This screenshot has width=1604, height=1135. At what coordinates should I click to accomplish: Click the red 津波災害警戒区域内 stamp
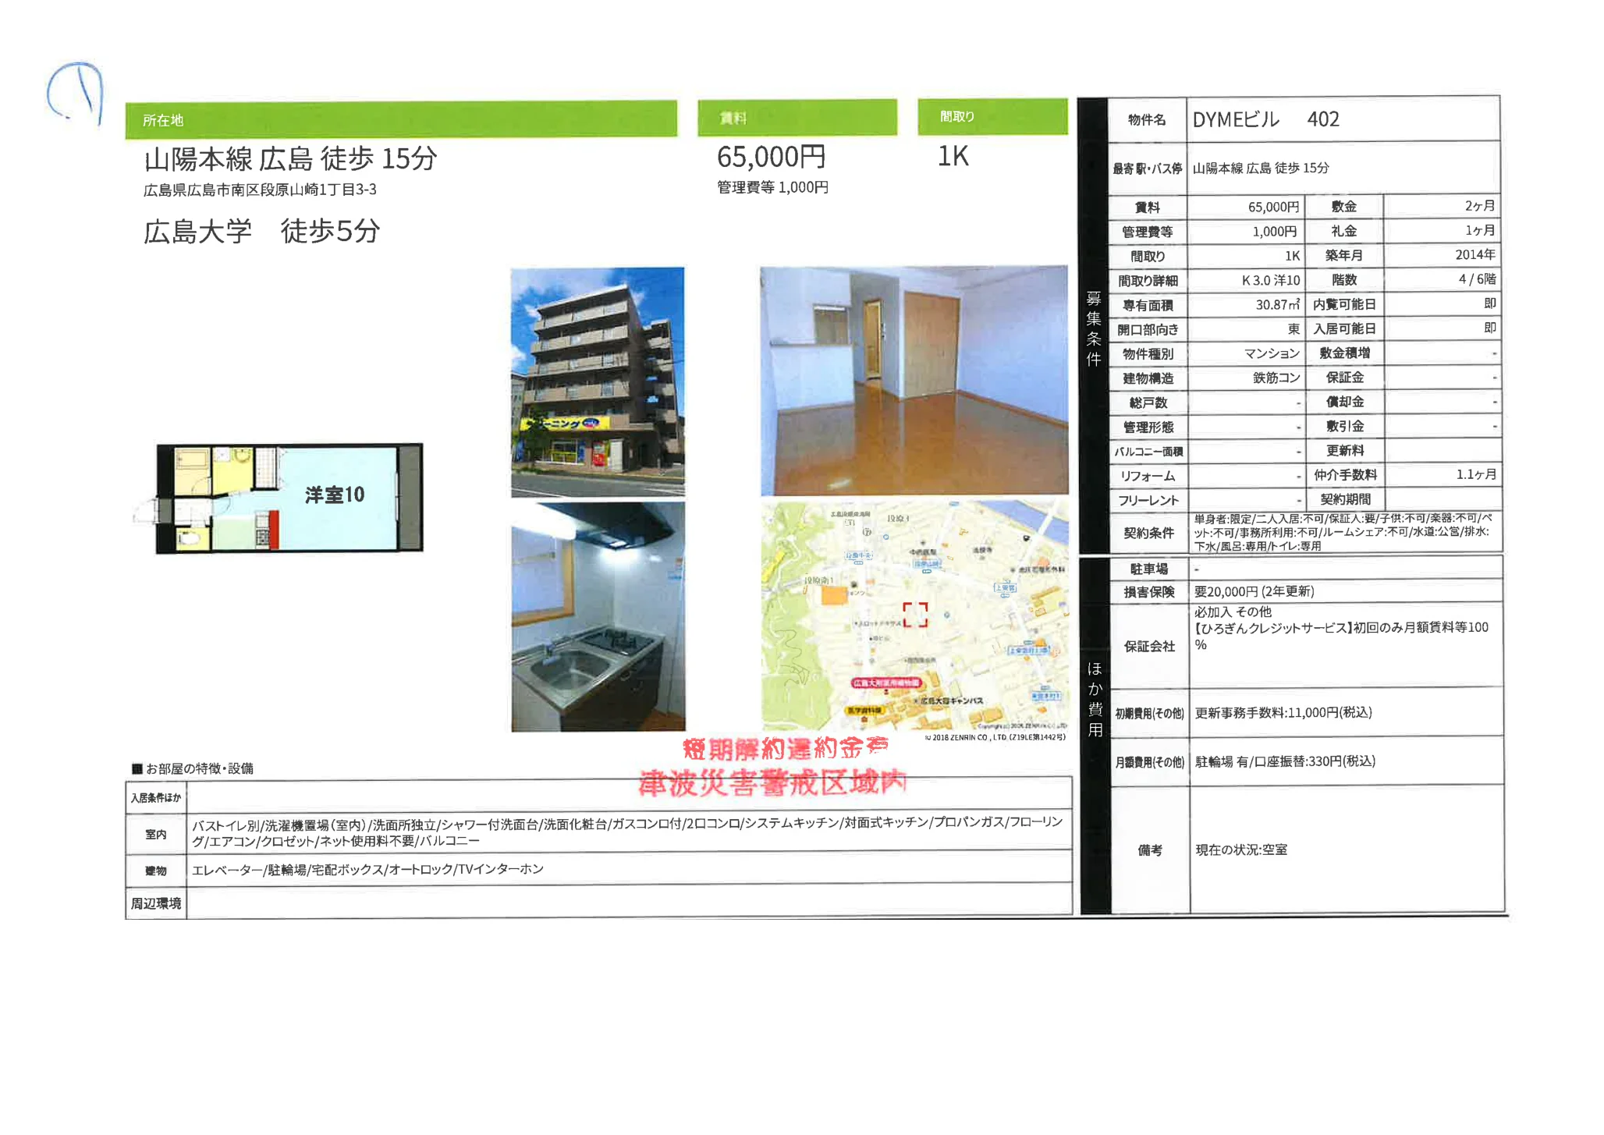tap(772, 782)
